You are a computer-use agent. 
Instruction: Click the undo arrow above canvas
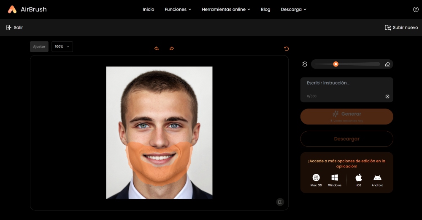(157, 48)
